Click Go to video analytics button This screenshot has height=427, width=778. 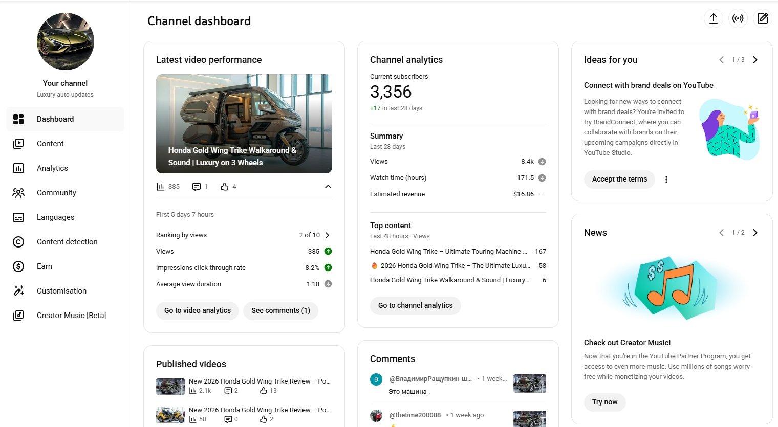tap(197, 310)
